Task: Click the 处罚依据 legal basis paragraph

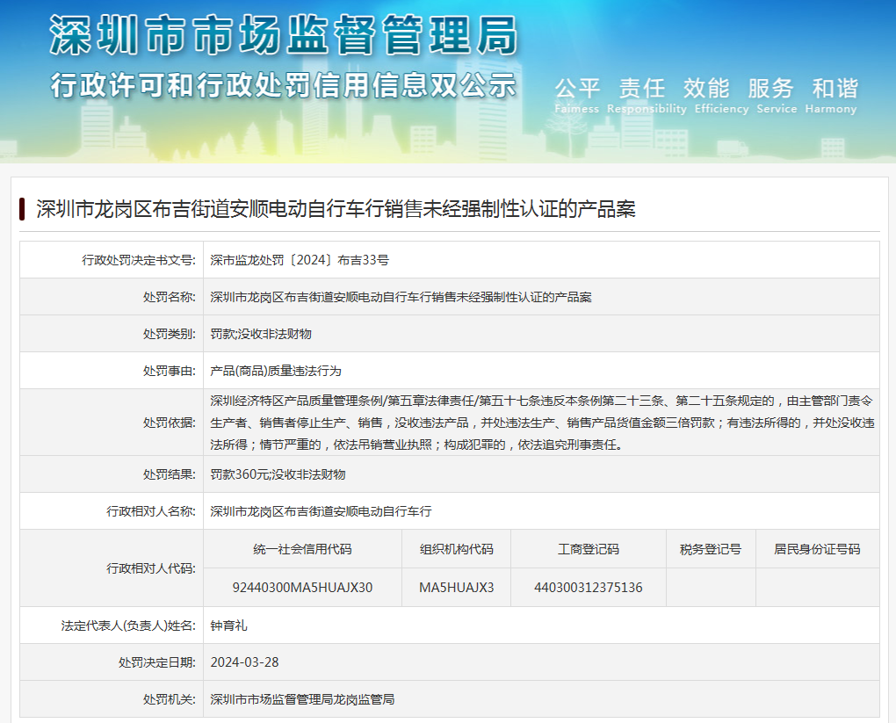Action: click(x=541, y=423)
